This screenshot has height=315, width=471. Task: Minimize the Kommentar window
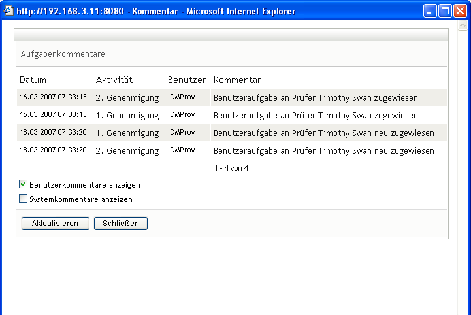click(430, 11)
